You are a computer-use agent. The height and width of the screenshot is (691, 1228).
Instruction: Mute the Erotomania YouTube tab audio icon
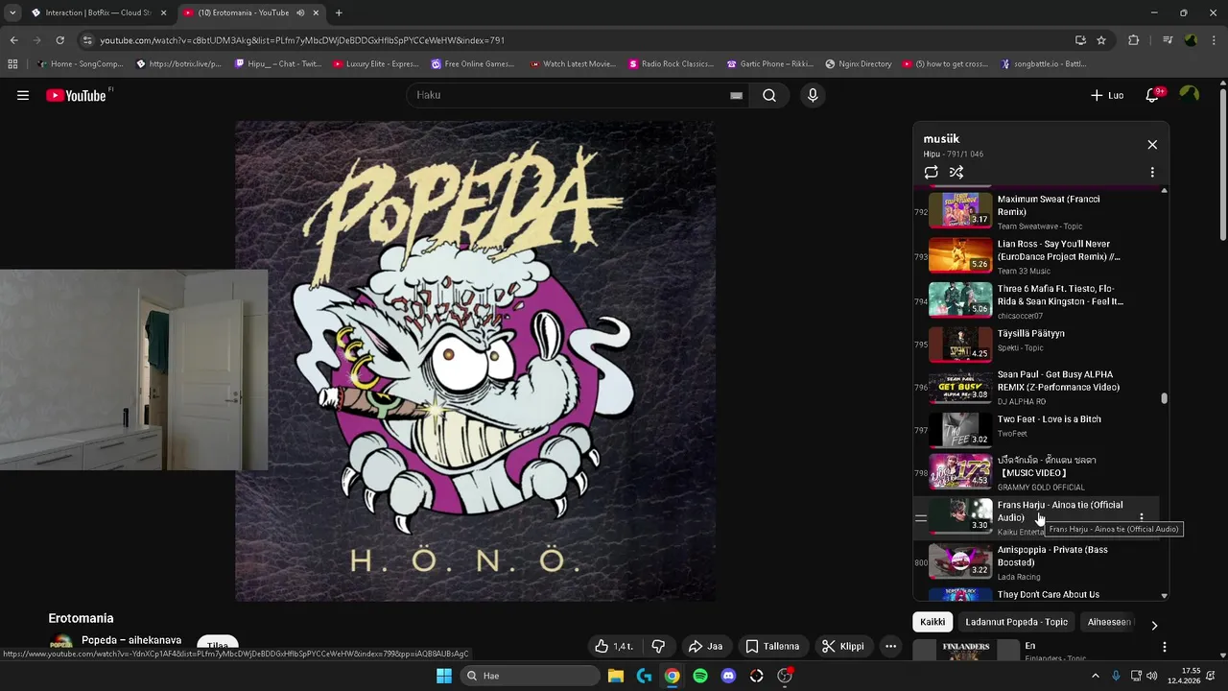[300, 12]
